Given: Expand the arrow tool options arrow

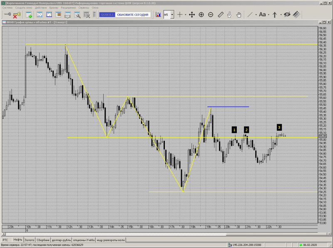Looking at the screenshot, I should 281,15.
